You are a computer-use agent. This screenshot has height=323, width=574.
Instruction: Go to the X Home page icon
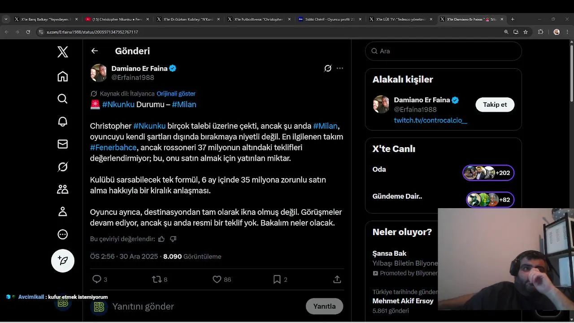click(62, 76)
